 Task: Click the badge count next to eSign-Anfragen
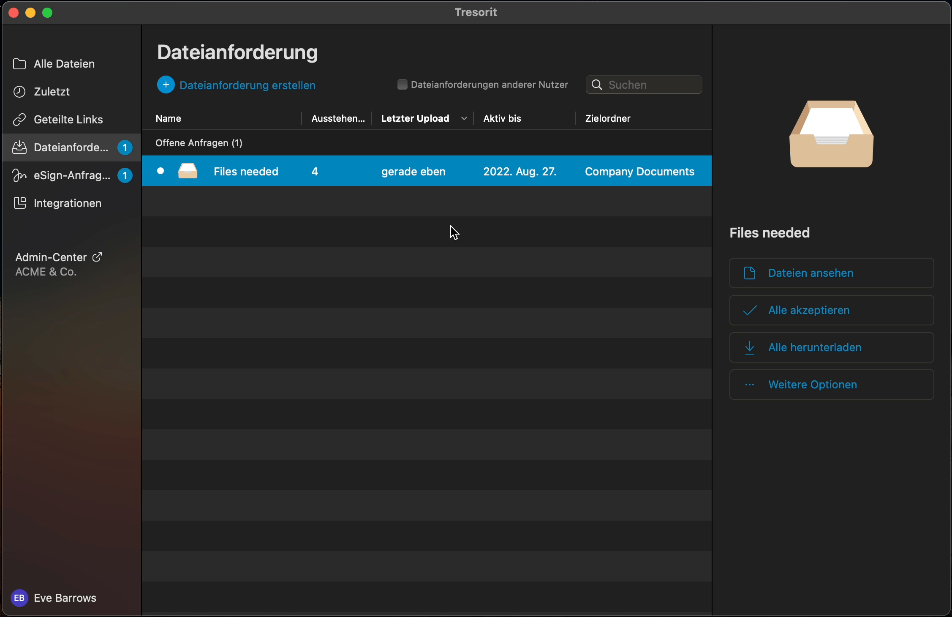coord(125,175)
